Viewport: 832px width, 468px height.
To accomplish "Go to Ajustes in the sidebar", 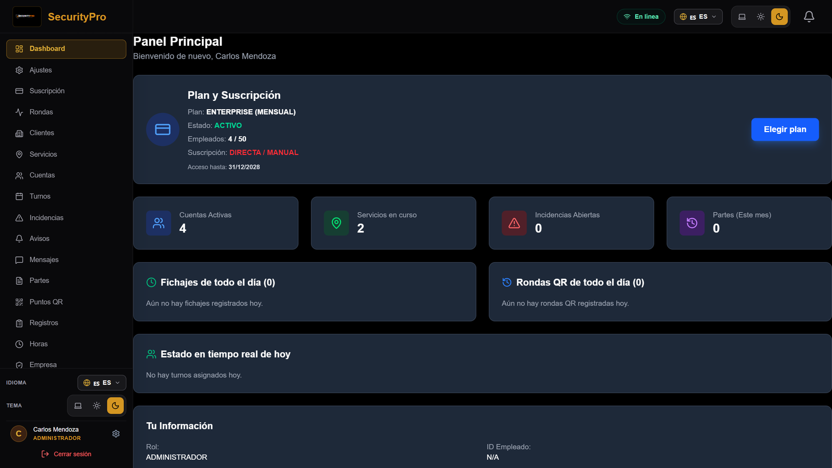I will (x=66, y=70).
